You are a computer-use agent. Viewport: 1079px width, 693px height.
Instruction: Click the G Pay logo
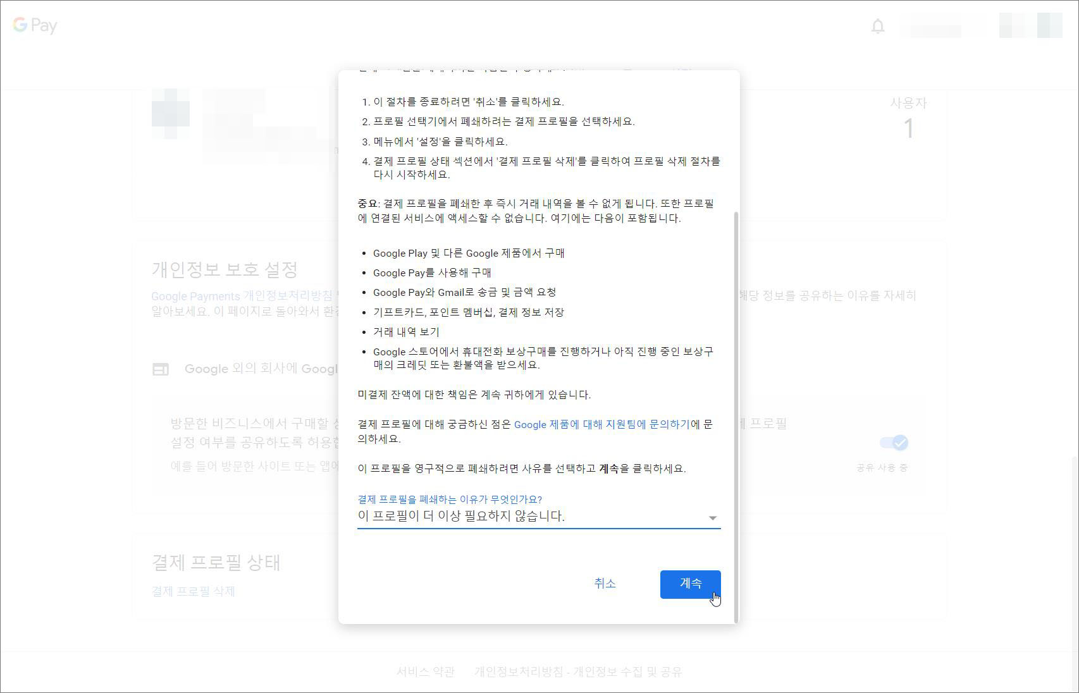click(35, 25)
